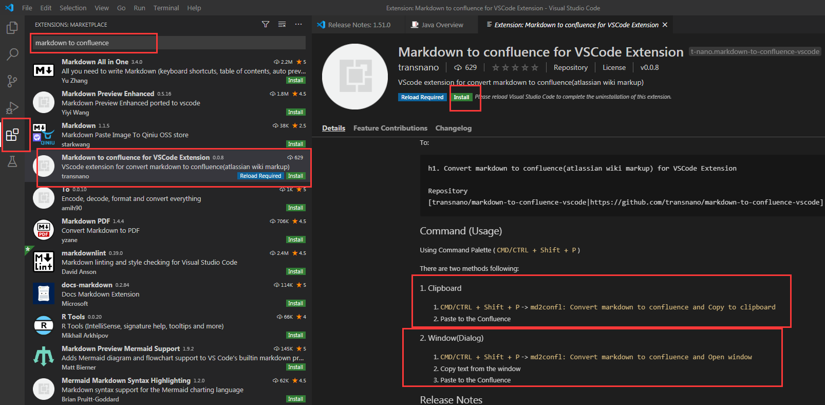Viewport: 825px width, 405px height.
Task: Open the License link
Action: pyautogui.click(x=614, y=67)
